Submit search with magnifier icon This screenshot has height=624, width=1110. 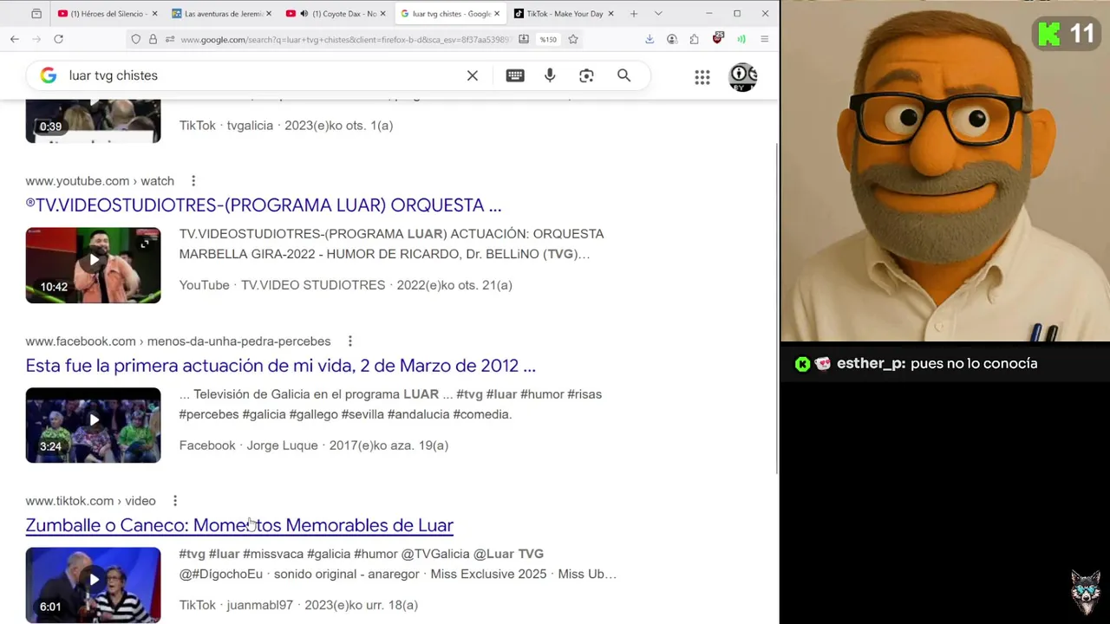pyautogui.click(x=624, y=75)
